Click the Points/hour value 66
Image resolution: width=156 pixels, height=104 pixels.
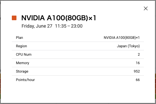point(138,80)
